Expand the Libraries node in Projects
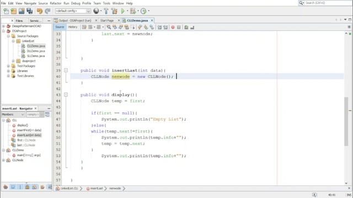Screen dimensions: 353x198 click(8, 71)
